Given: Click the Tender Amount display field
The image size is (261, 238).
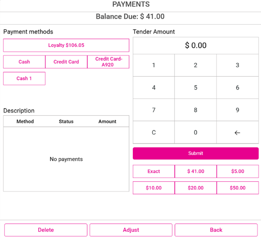Looking at the screenshot, I should pos(196,46).
